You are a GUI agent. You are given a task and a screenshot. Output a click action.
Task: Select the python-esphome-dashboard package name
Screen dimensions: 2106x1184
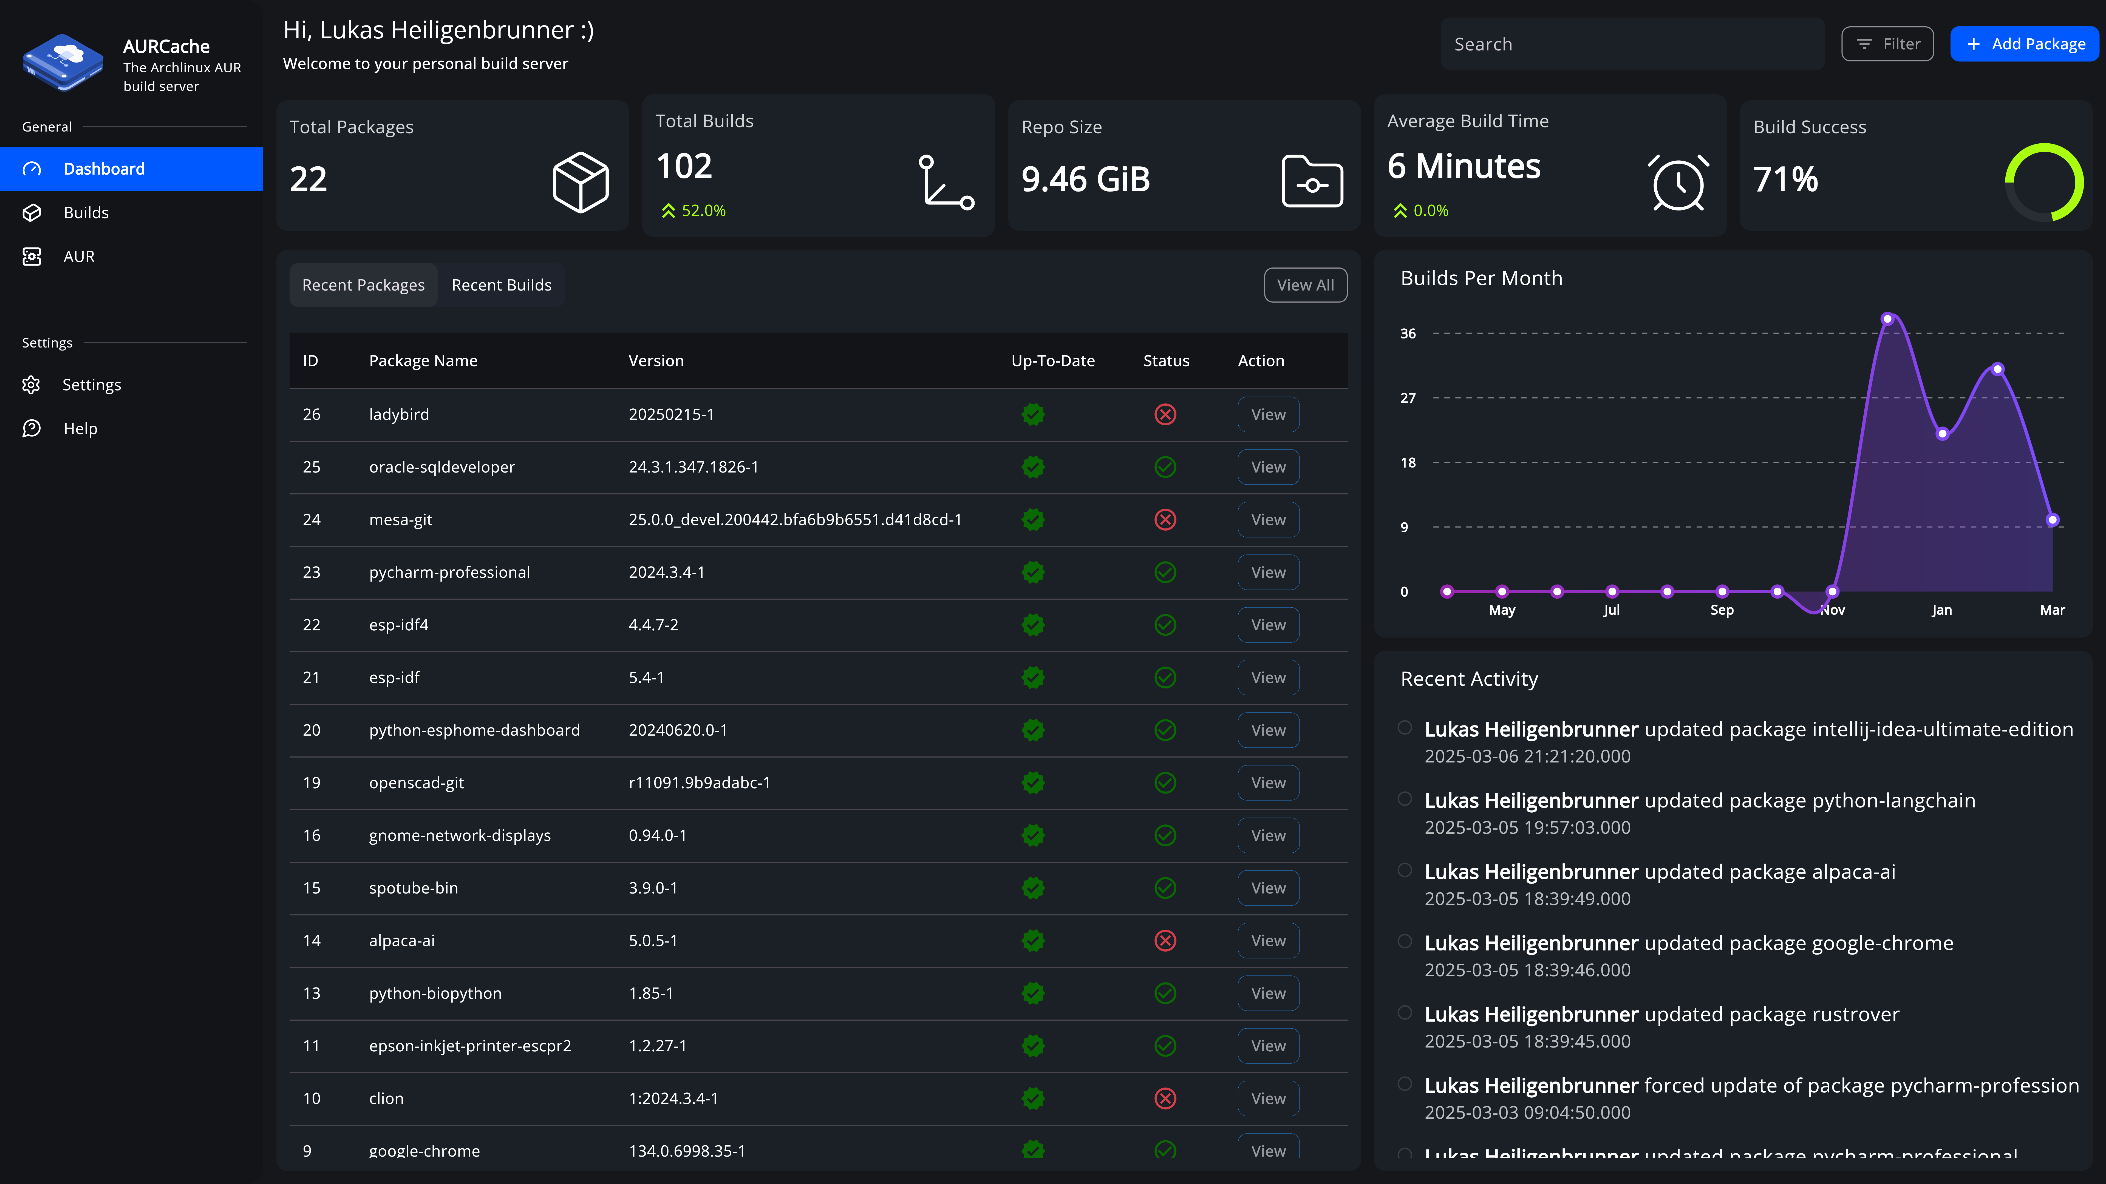click(x=474, y=730)
